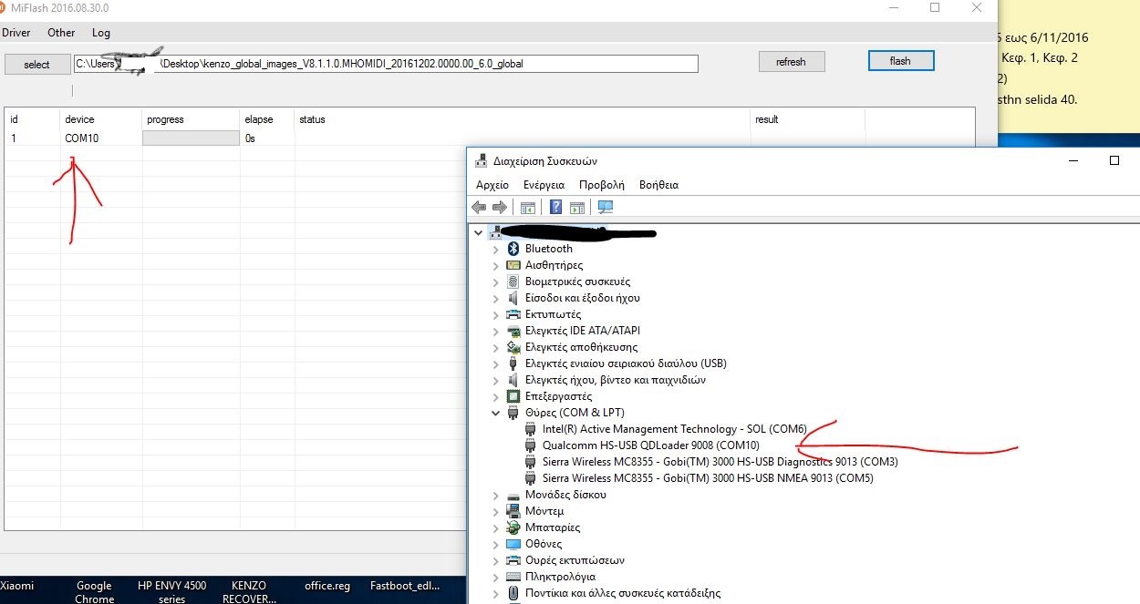This screenshot has height=604, width=1140.
Task: Click the Show/Hide console tree icon
Action: 527,207
